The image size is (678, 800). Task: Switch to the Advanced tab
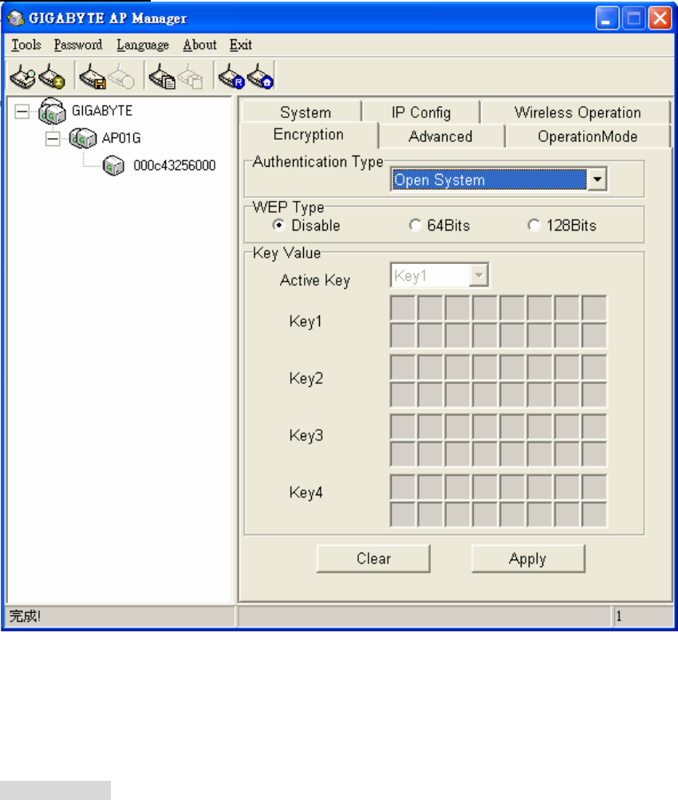click(x=440, y=136)
